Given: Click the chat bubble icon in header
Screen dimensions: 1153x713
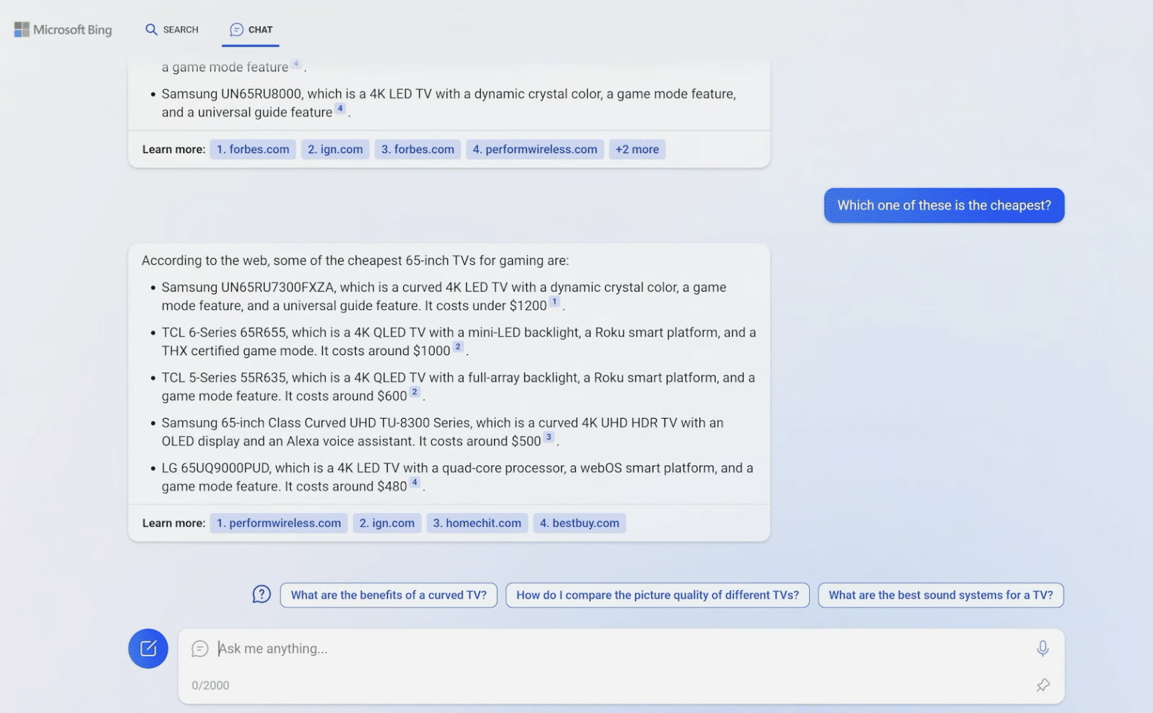Looking at the screenshot, I should 237,29.
